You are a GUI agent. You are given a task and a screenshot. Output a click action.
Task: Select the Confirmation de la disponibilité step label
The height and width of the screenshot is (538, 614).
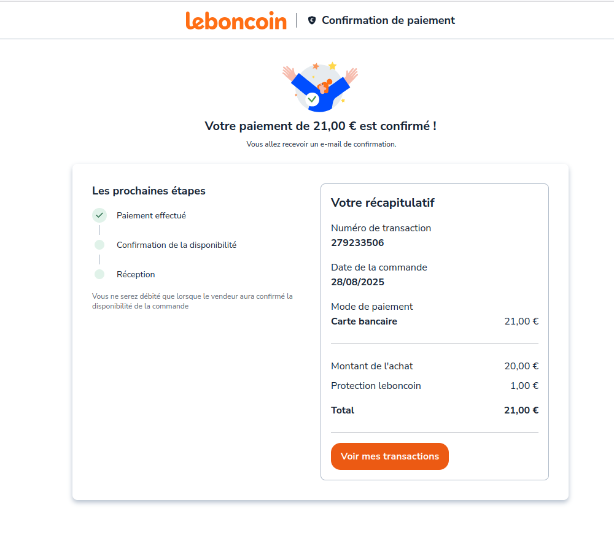(x=176, y=245)
